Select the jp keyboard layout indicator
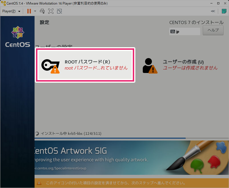 [x=185, y=31]
